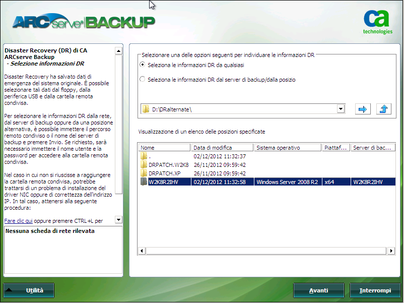Click the DRPATCH.XP folder icon
The image size is (404, 303).
click(144, 173)
